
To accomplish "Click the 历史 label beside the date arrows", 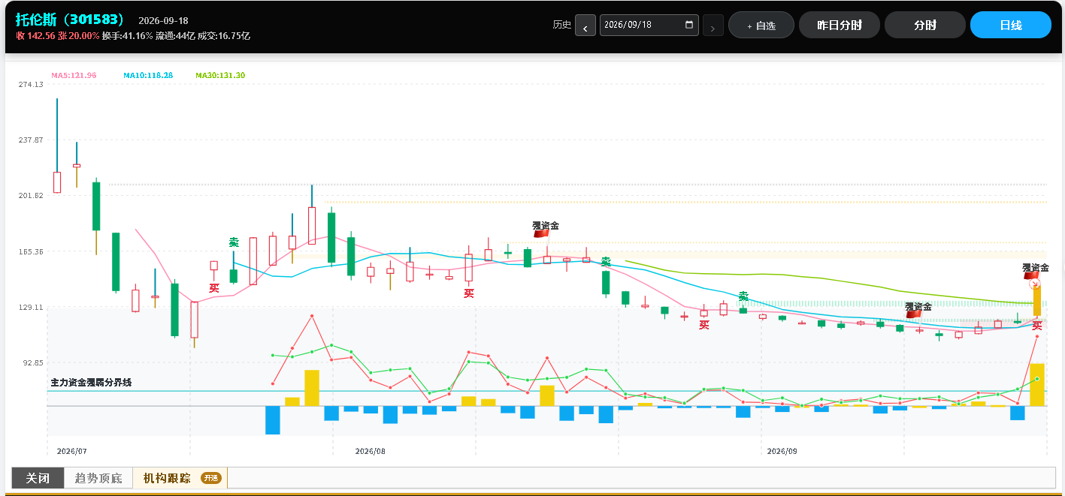I will coord(562,25).
